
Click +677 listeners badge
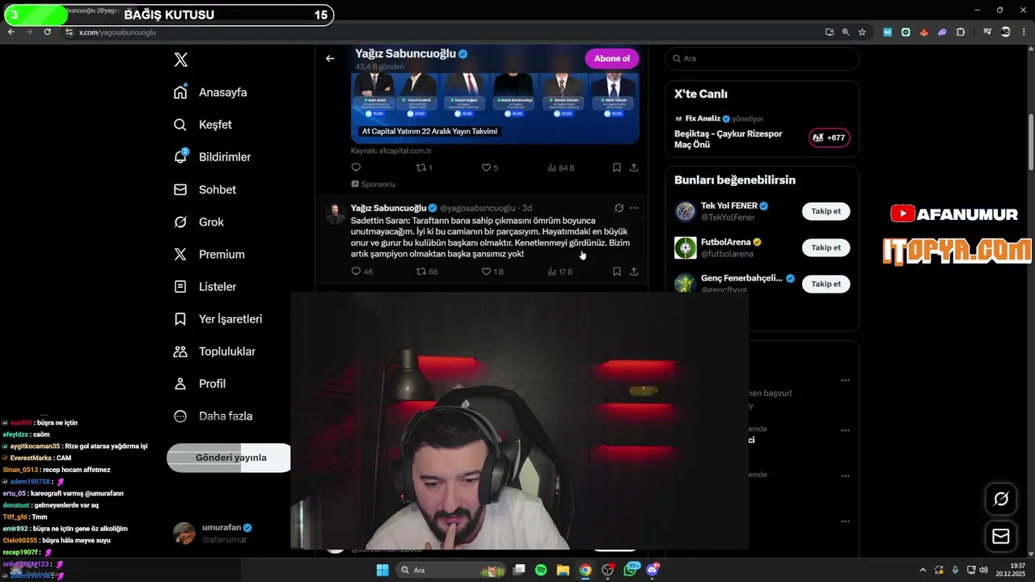coord(829,137)
